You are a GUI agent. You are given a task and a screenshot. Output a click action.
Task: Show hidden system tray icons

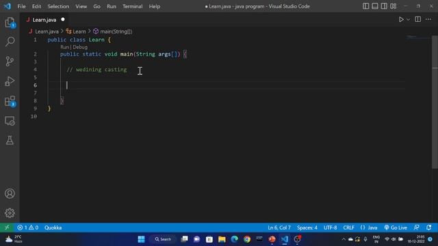point(344,239)
